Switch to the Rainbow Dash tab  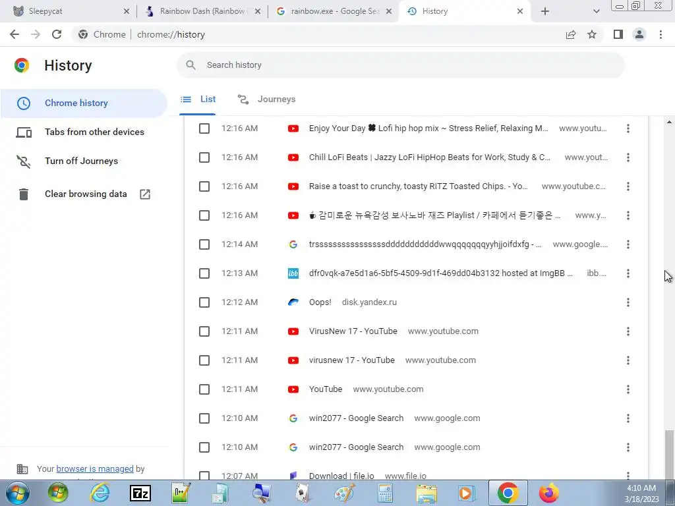[x=202, y=11]
